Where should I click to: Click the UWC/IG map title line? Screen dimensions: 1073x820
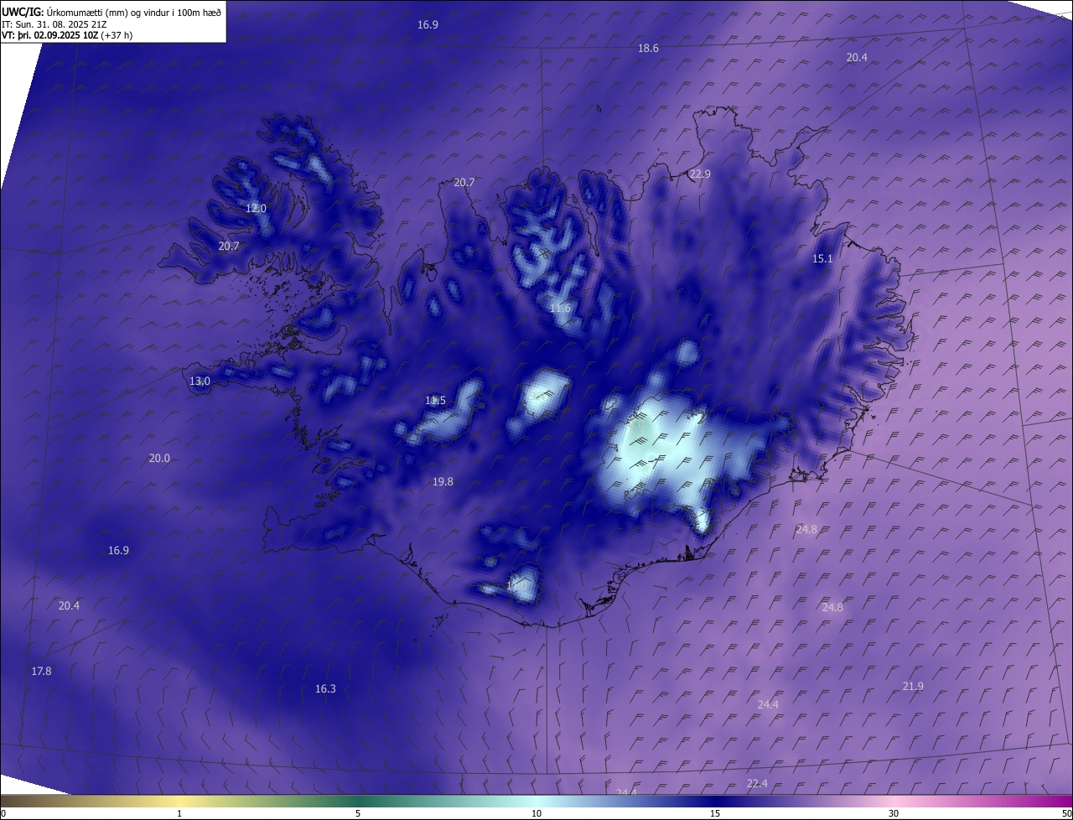(x=111, y=12)
